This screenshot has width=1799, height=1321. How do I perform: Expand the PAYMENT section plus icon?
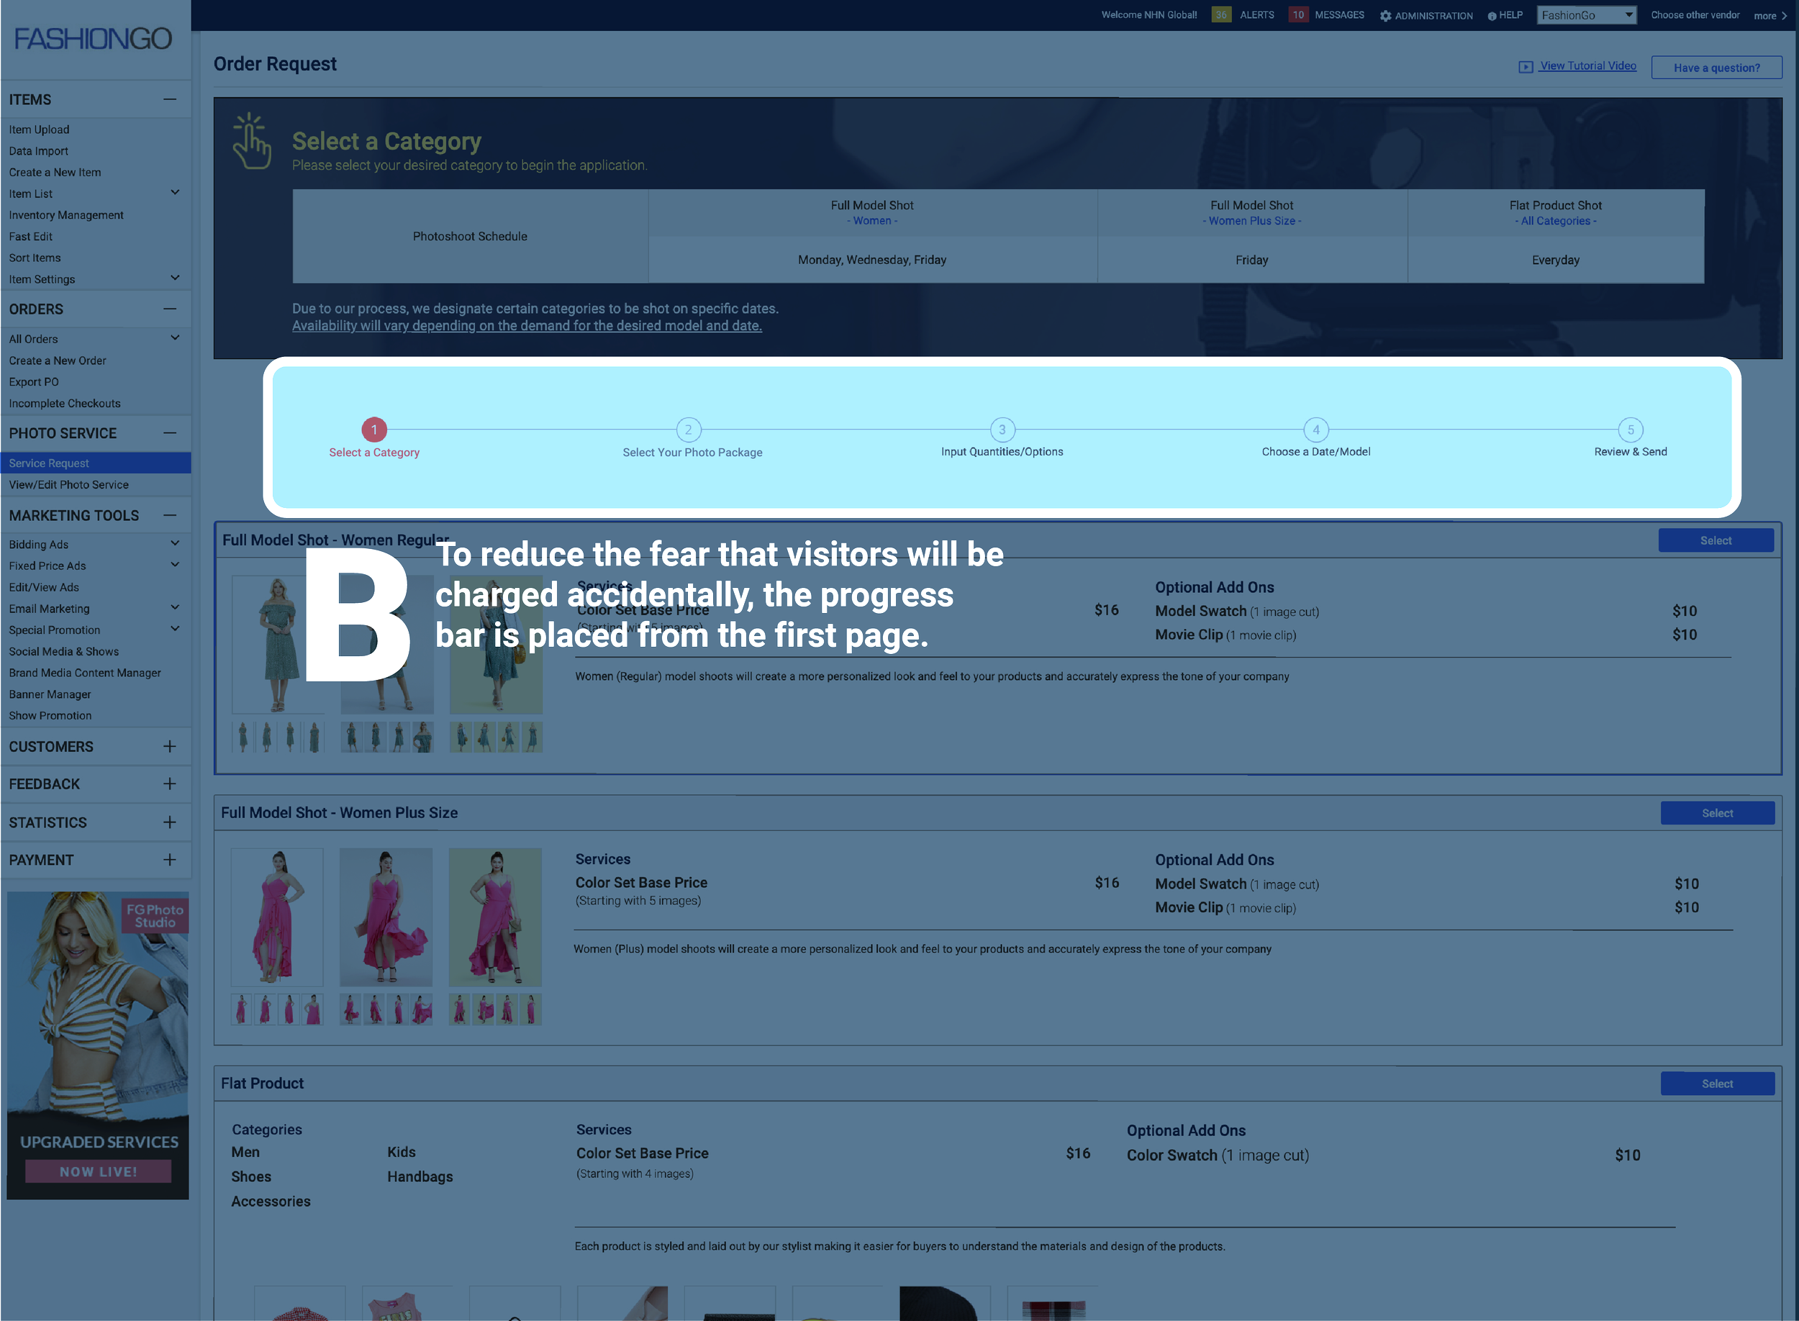click(x=170, y=860)
